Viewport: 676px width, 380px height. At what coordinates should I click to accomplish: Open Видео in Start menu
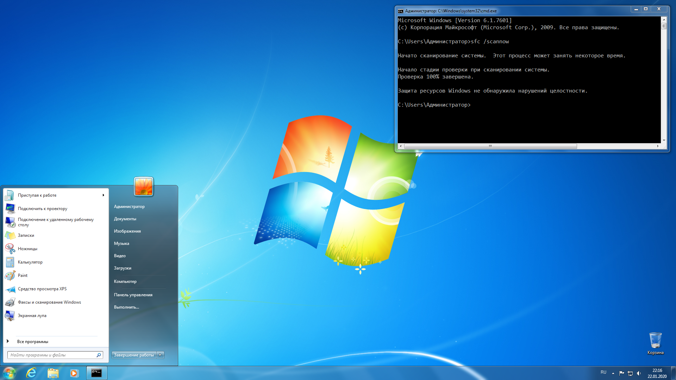[x=120, y=256]
